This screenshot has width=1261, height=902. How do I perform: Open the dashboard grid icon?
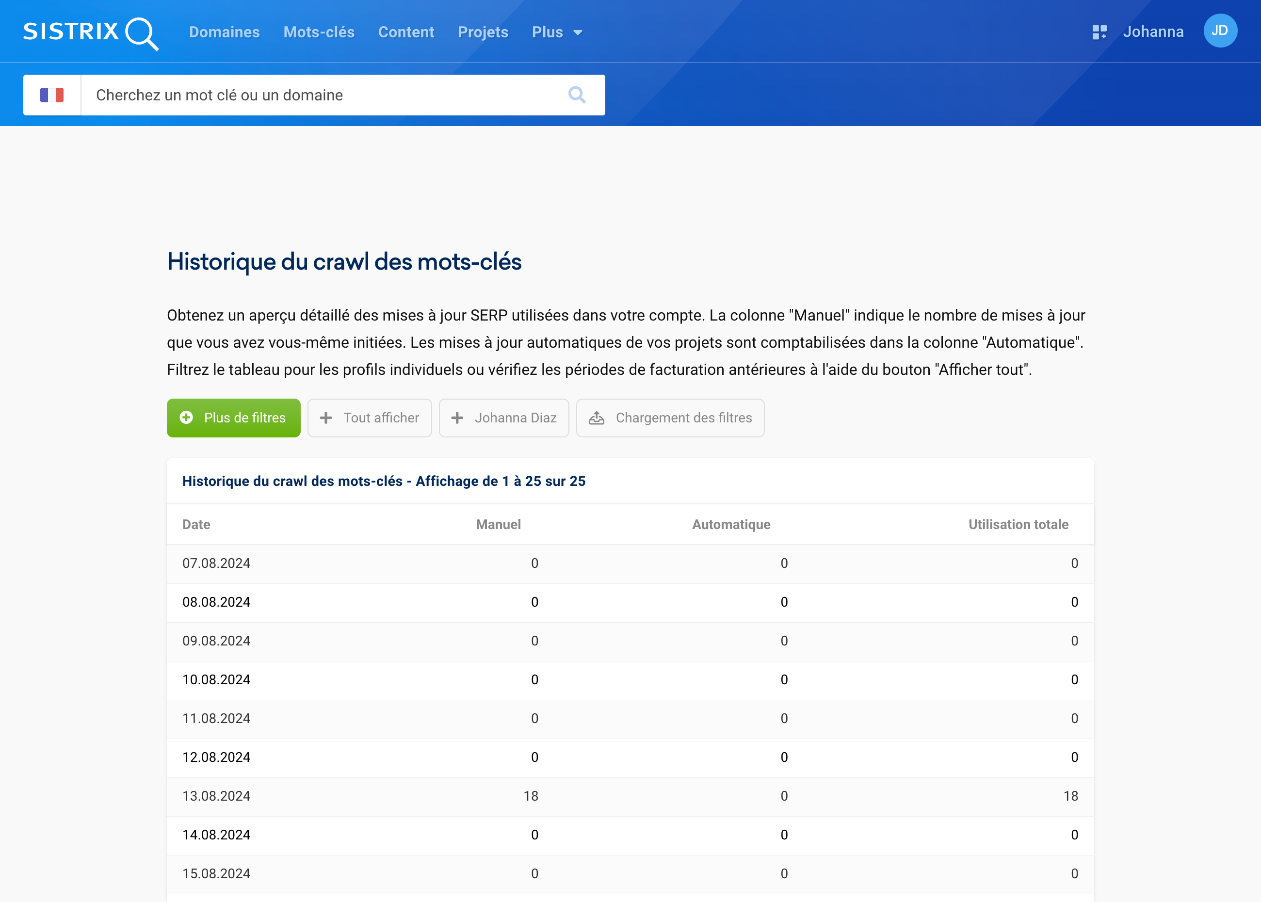click(1099, 32)
